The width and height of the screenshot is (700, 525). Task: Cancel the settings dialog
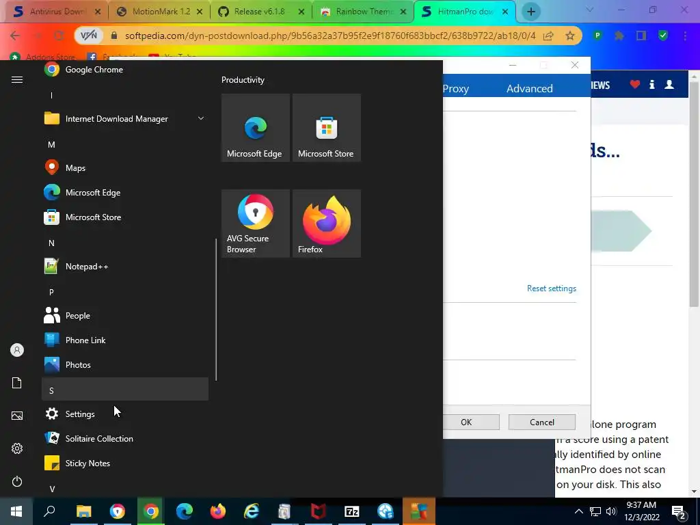tap(542, 422)
